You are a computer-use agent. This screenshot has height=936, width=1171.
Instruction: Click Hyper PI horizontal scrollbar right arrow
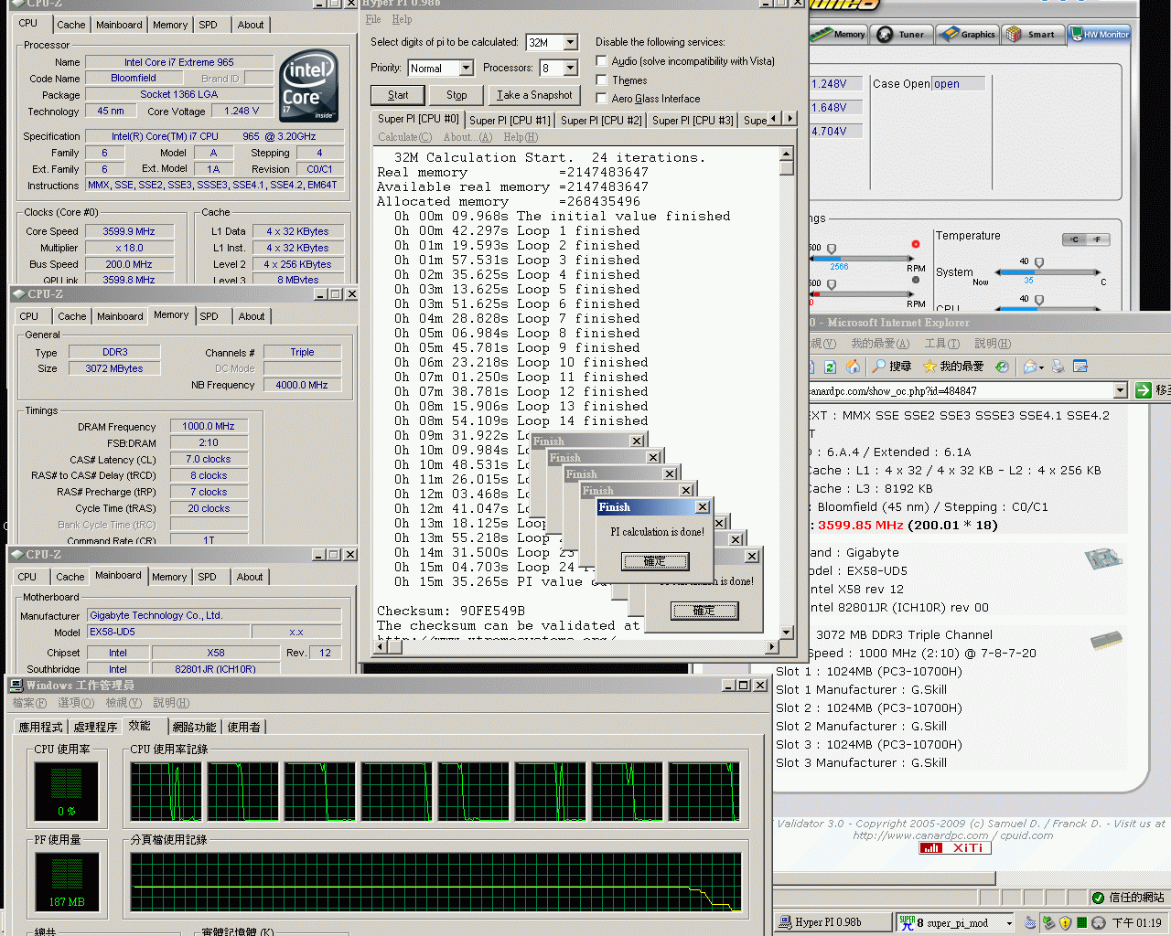[771, 646]
